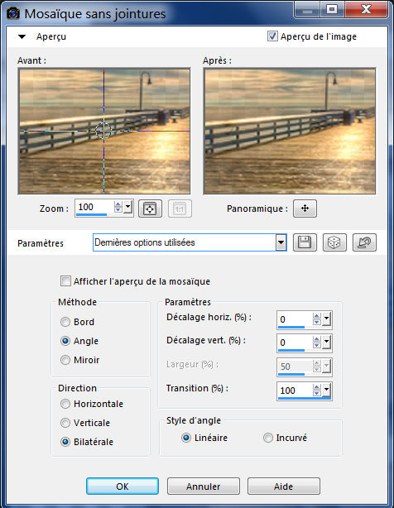Open the Zoom value dropdown arrow
394x508 pixels.
click(127, 207)
